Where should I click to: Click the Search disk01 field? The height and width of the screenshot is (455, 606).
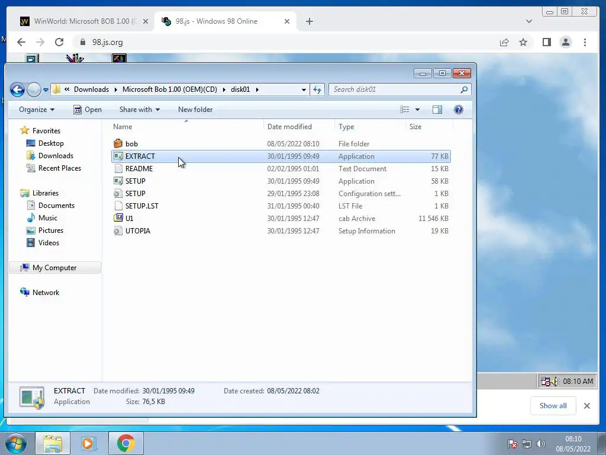pos(399,90)
